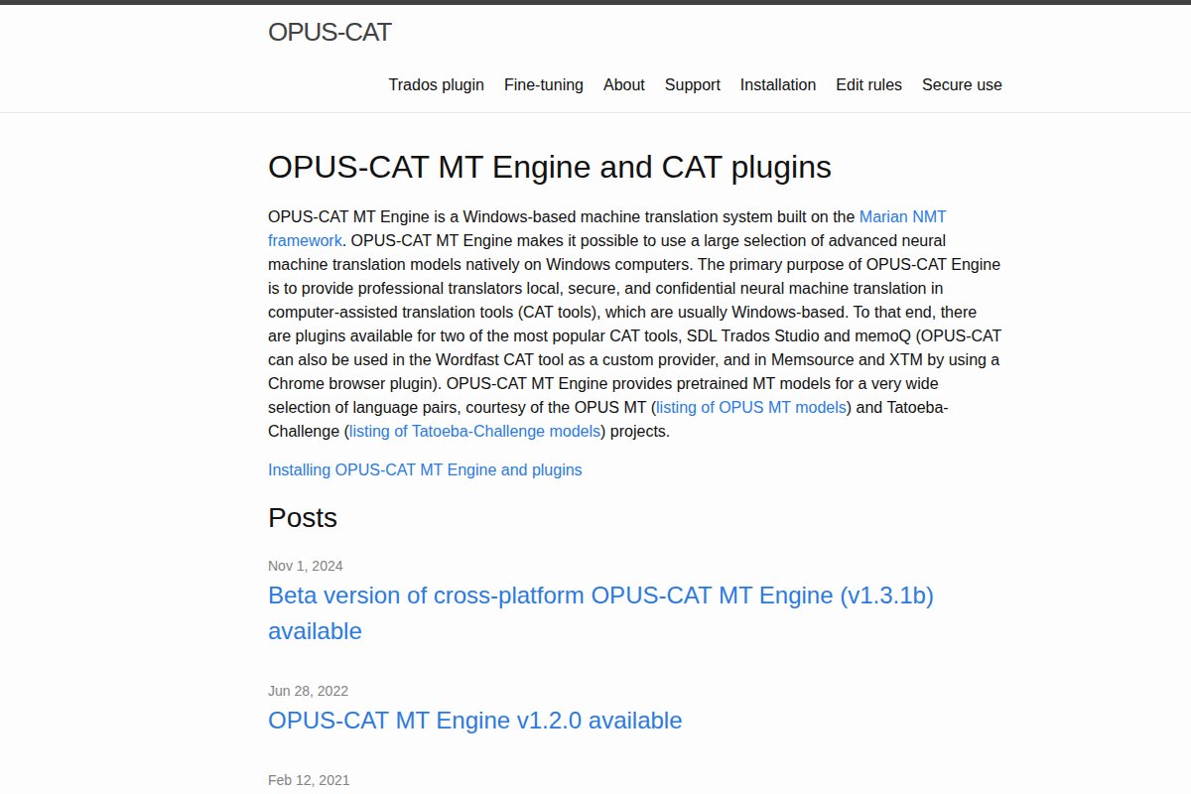Click the Feb 12, 2021 post date
This screenshot has height=794, width=1191.
click(x=308, y=780)
